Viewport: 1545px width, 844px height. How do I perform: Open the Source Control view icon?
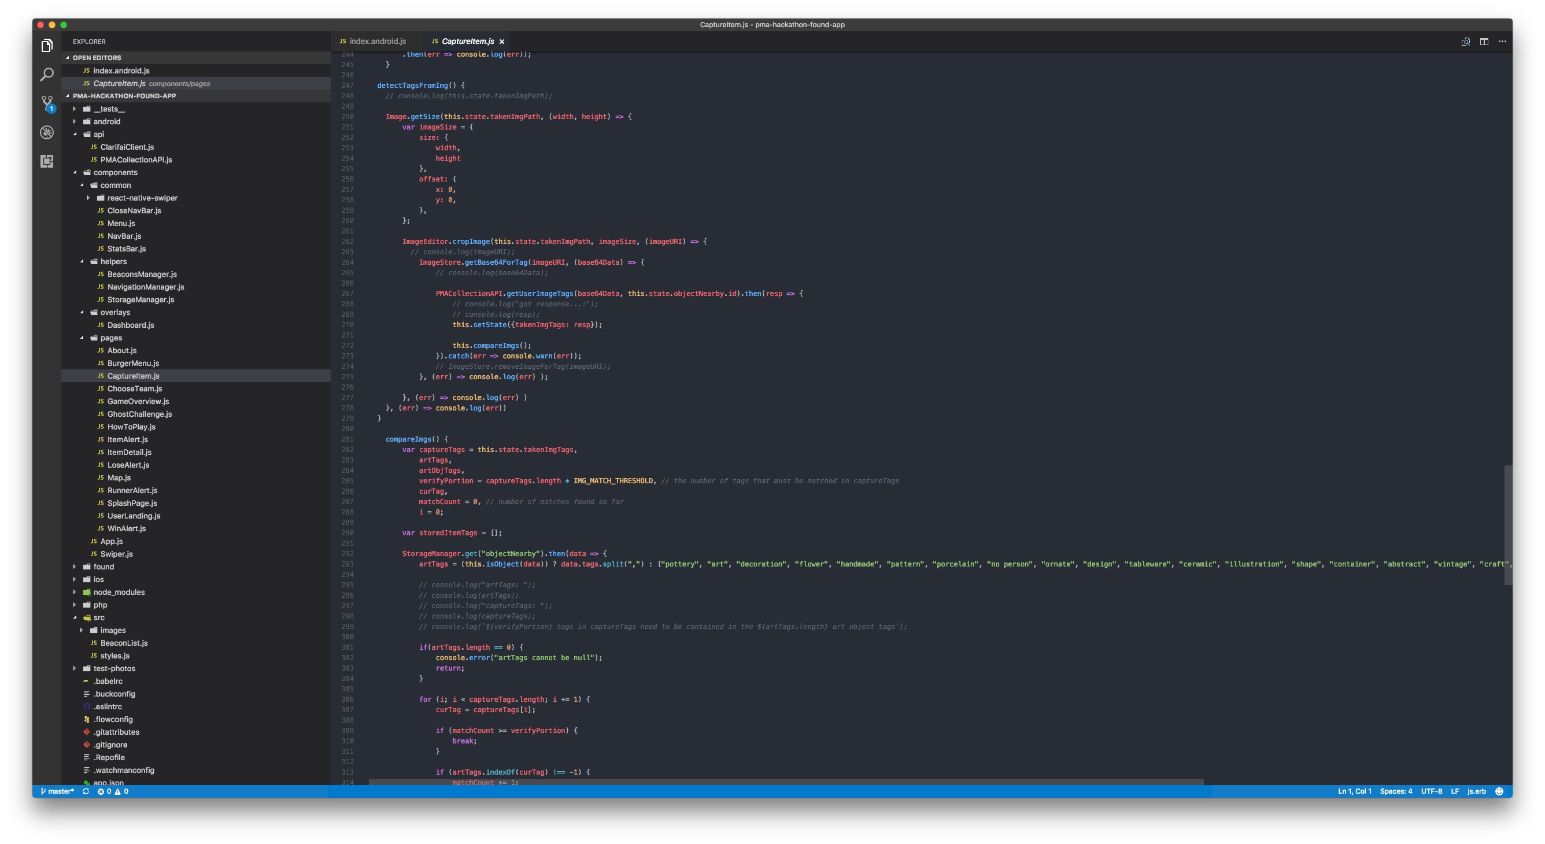(x=47, y=103)
